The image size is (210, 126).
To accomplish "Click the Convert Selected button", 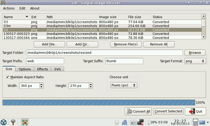I will (168, 111).
